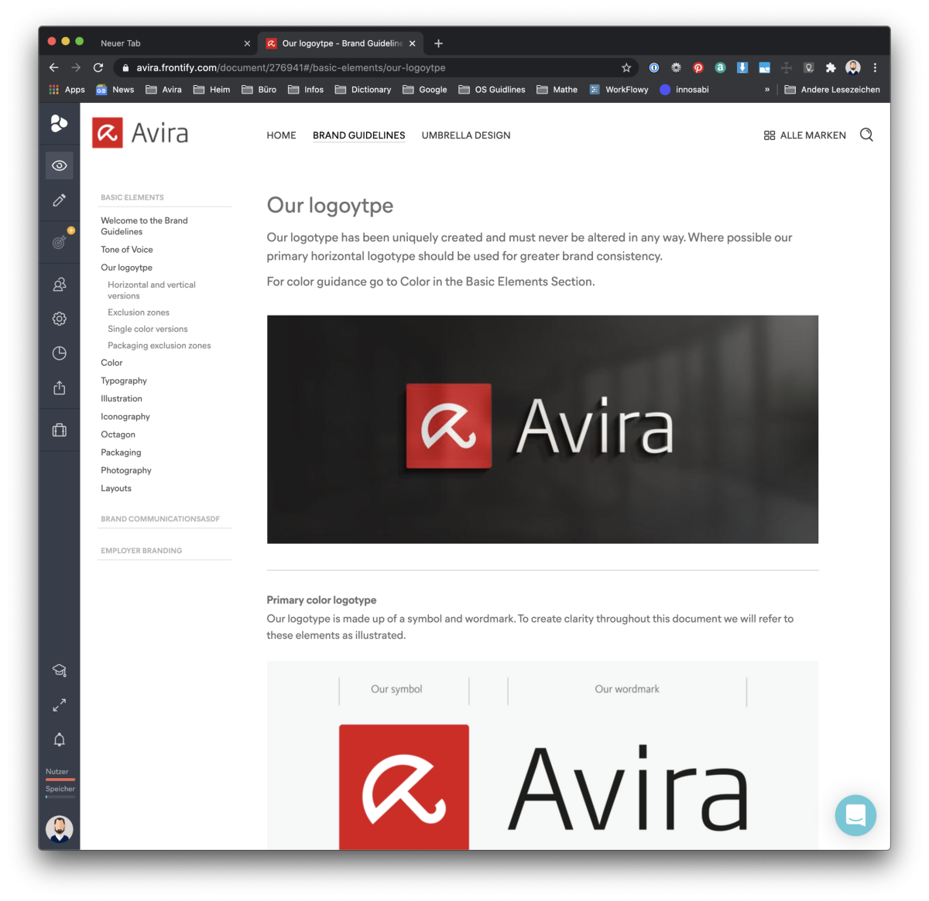Screen dimensions: 929x901
Task: Click the expand fullscreen arrows icon
Action: pos(59,705)
